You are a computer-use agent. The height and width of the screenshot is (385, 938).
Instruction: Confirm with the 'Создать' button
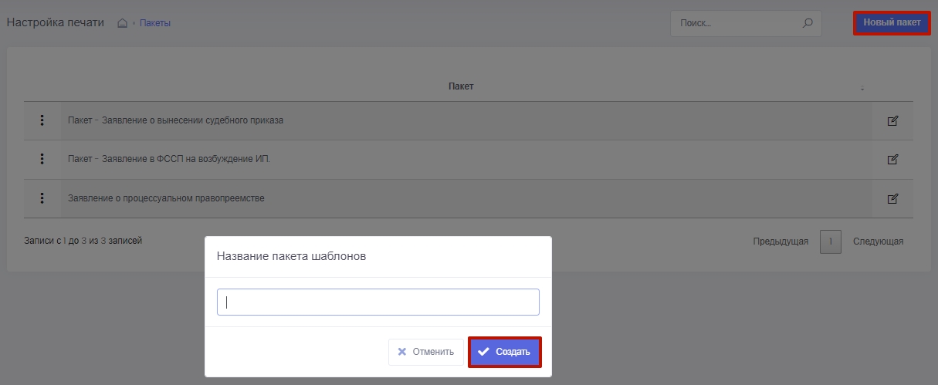click(x=505, y=352)
